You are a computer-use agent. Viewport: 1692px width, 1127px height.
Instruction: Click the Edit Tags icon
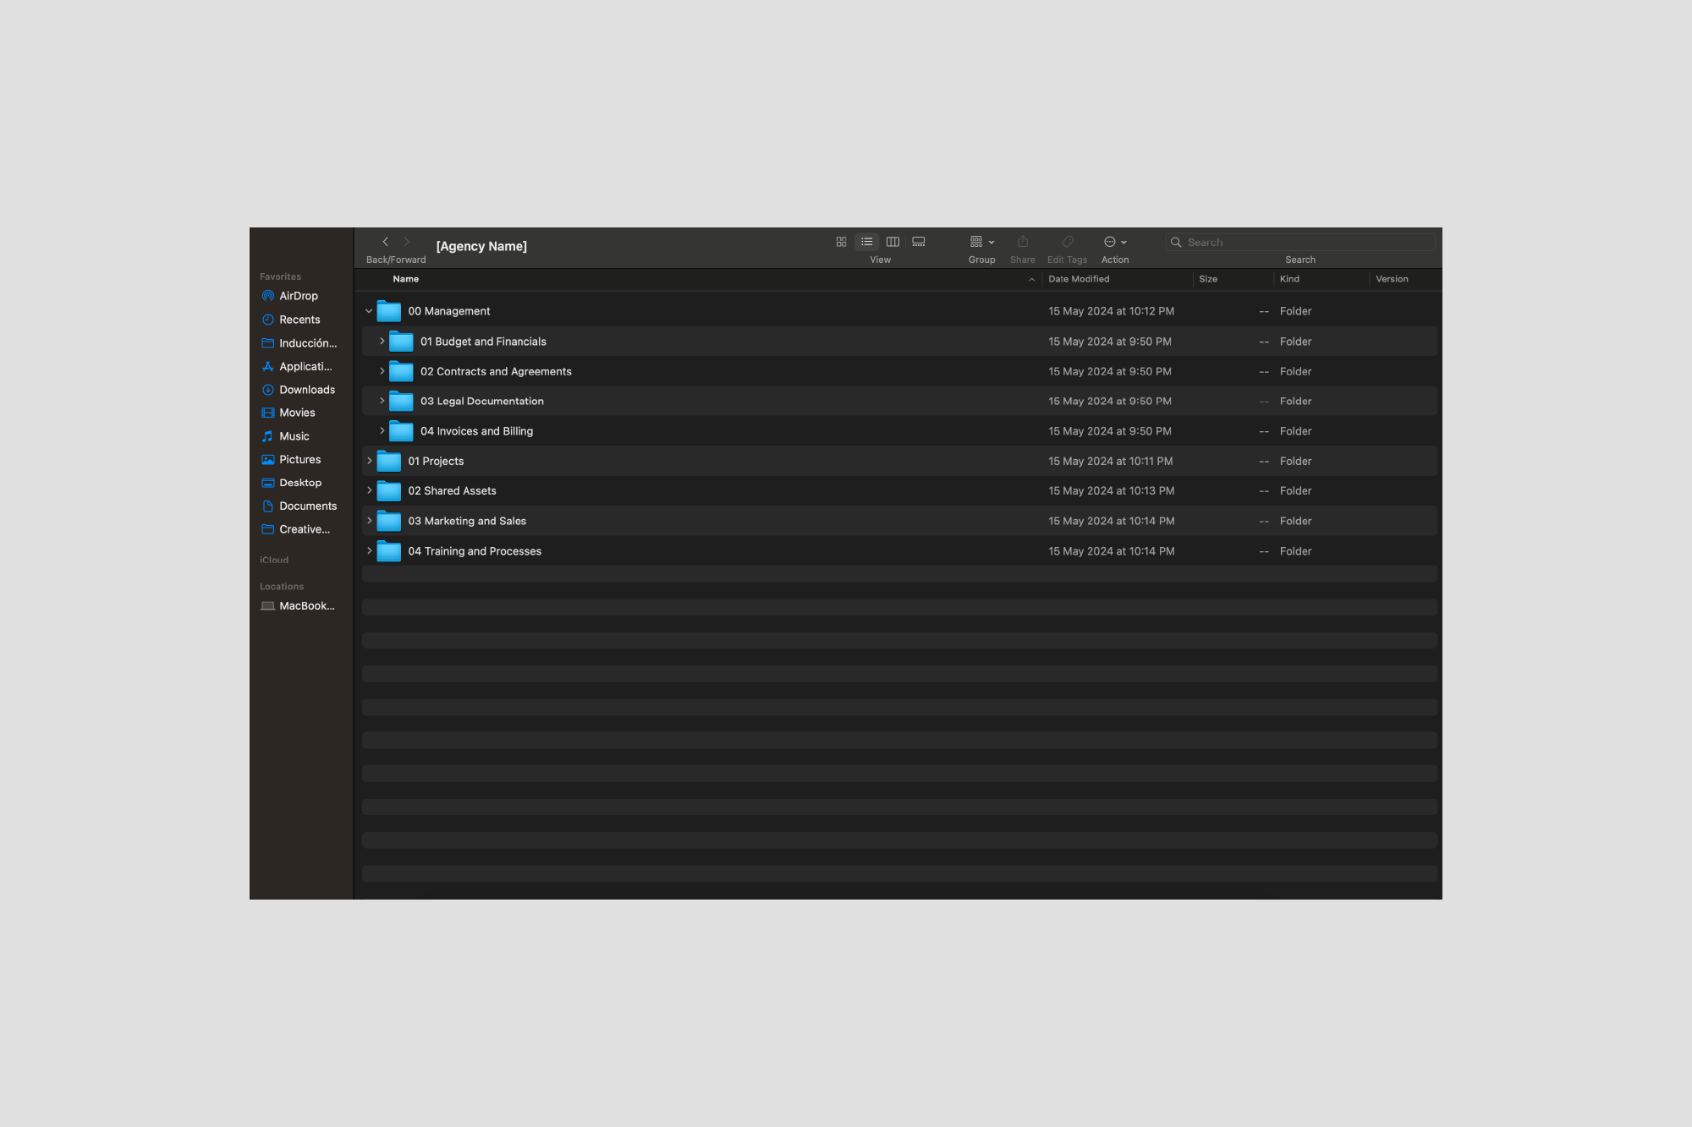(x=1067, y=242)
